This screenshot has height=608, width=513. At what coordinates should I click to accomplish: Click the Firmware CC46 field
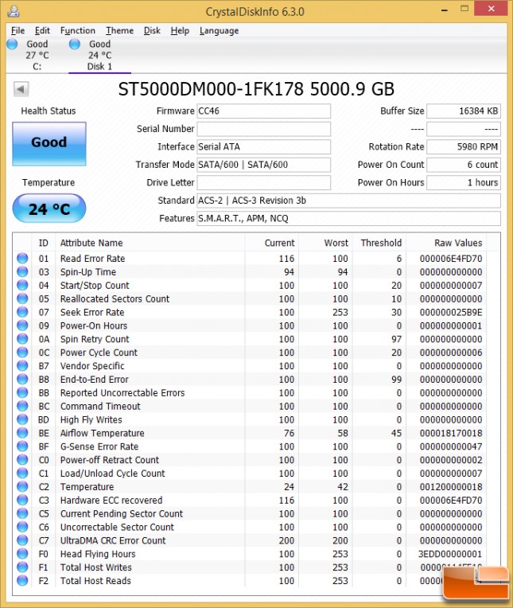pyautogui.click(x=263, y=111)
